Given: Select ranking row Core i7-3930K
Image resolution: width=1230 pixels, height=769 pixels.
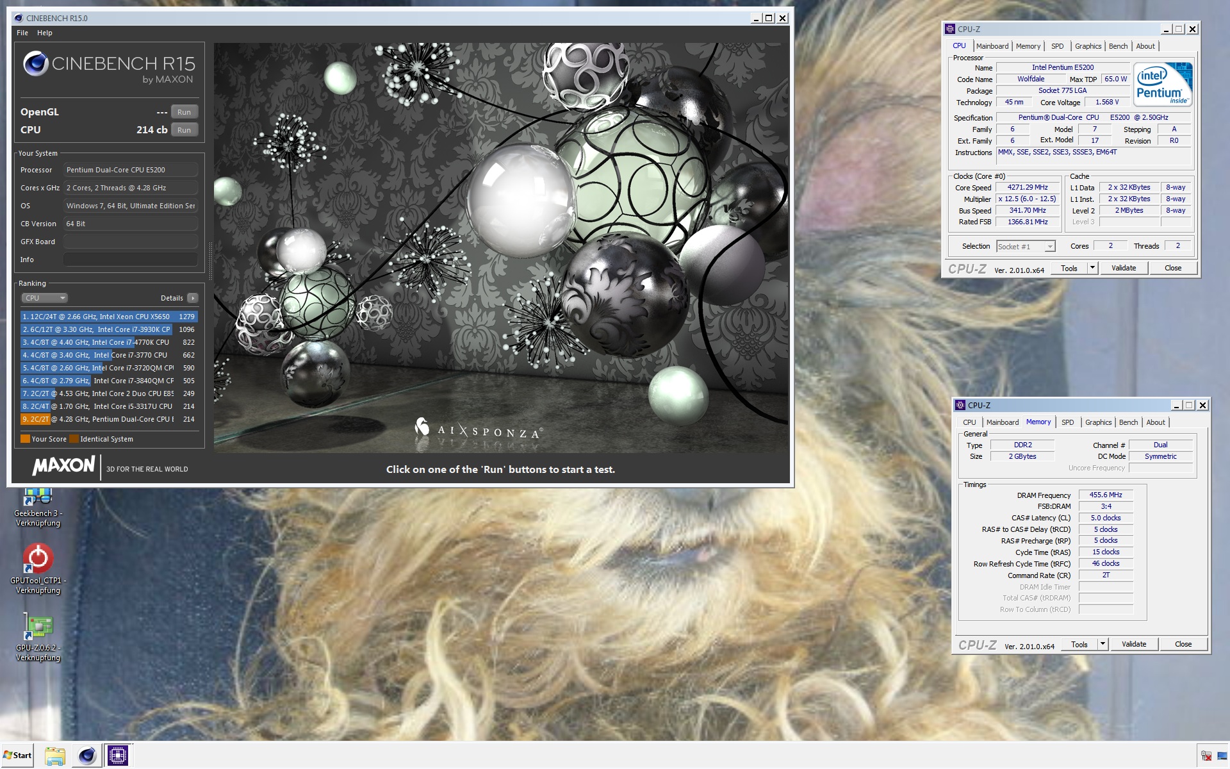Looking at the screenshot, I should 109,329.
